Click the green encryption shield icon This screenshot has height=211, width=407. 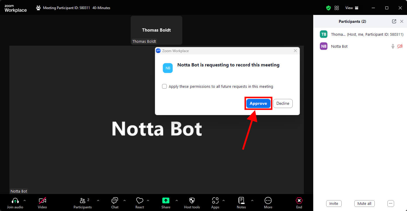[328, 8]
